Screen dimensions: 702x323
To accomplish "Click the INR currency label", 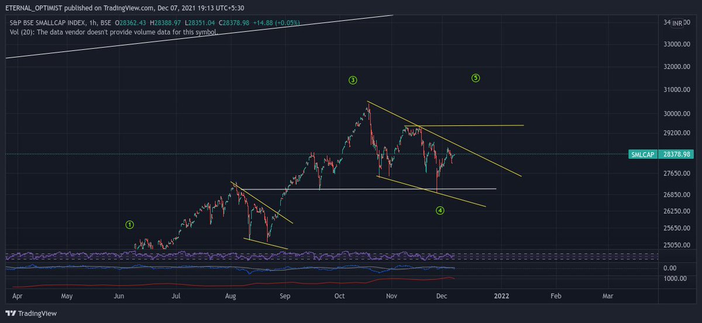I will pyautogui.click(x=678, y=23).
